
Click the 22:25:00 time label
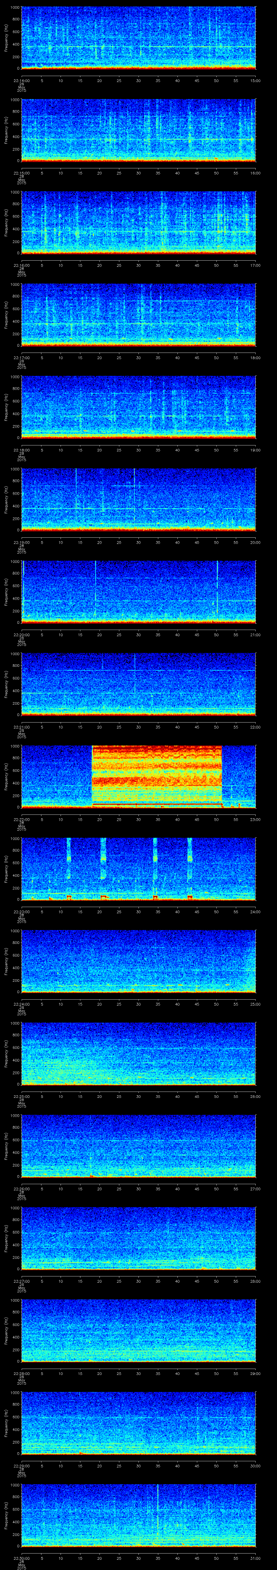click(x=21, y=1096)
